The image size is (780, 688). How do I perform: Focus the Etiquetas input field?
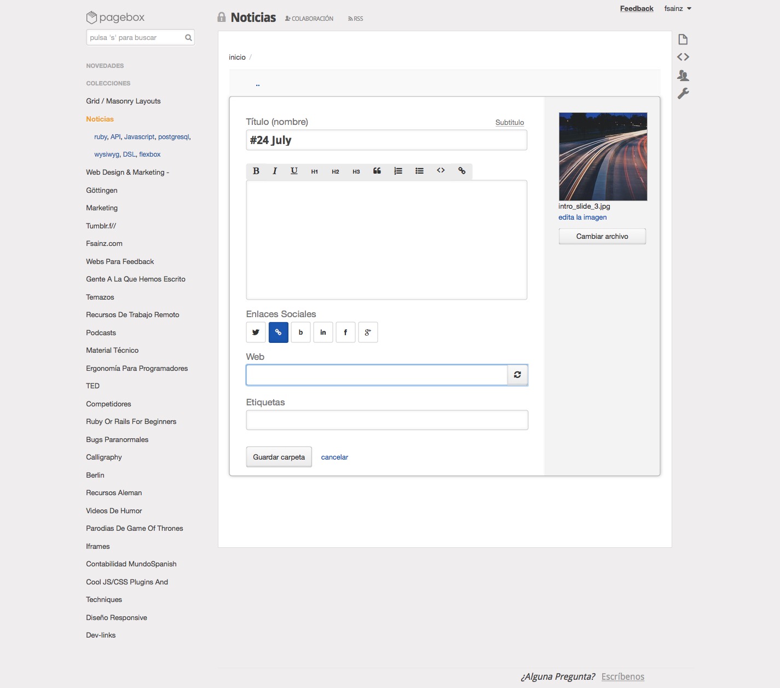(387, 420)
